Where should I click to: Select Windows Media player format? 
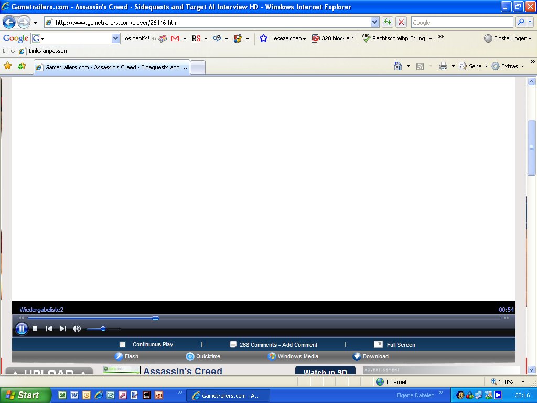coord(298,356)
